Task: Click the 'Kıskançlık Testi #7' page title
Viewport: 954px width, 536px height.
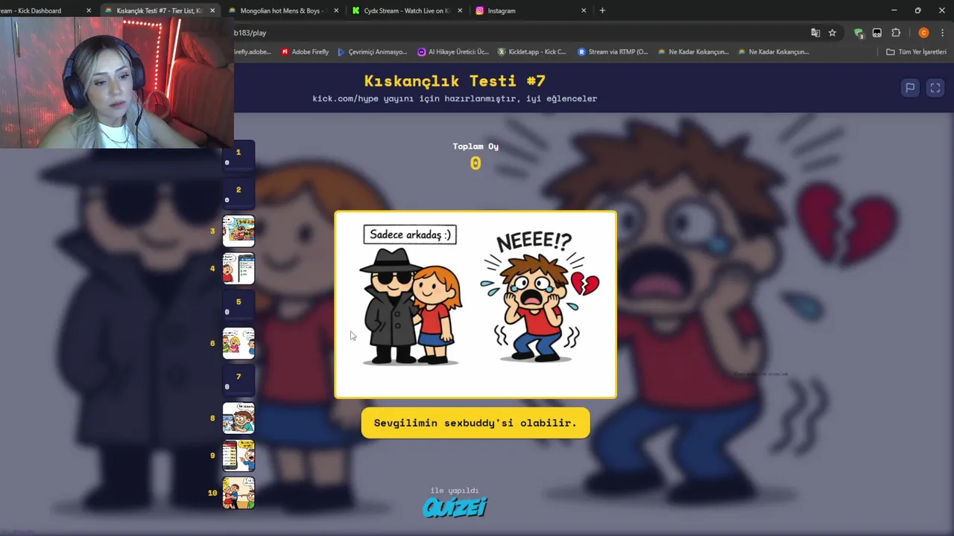Action: tap(455, 80)
